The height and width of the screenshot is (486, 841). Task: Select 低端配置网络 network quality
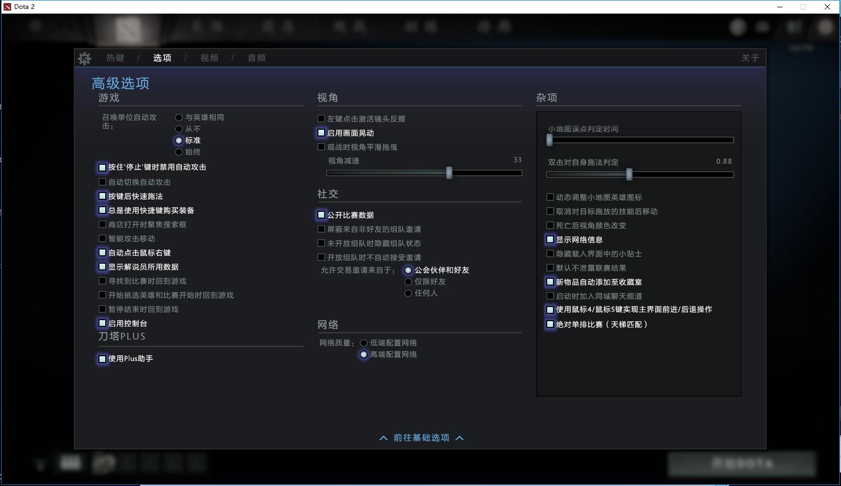[x=363, y=343]
